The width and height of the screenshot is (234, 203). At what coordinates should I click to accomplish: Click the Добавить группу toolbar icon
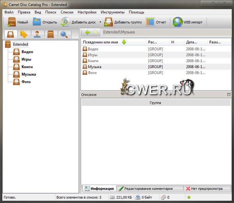coord(108,22)
